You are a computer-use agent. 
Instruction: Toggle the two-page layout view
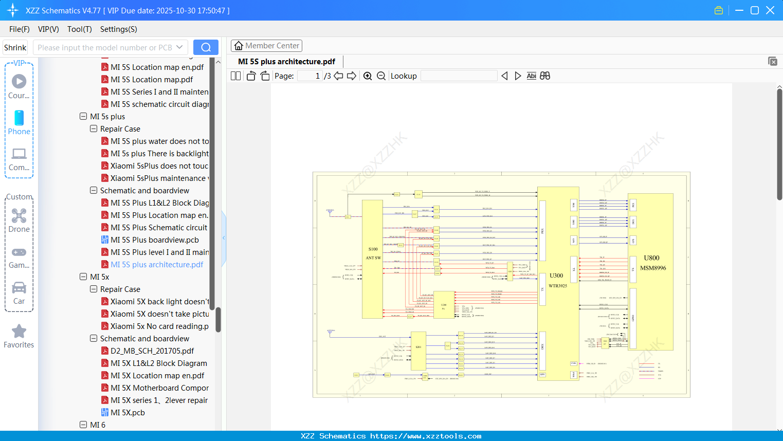click(235, 76)
